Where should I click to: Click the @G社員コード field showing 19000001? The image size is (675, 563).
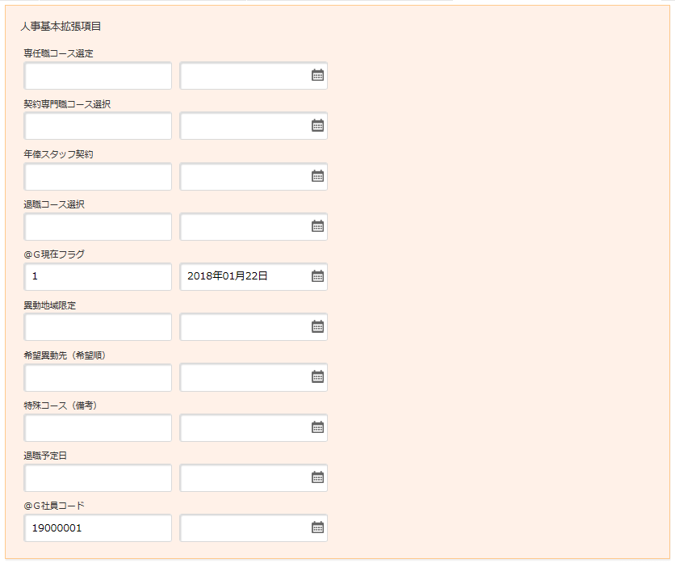point(98,527)
